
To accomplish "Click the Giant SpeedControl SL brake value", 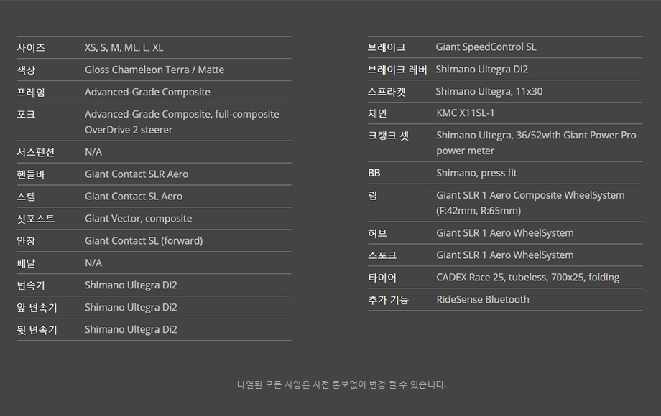I will pyautogui.click(x=486, y=47).
